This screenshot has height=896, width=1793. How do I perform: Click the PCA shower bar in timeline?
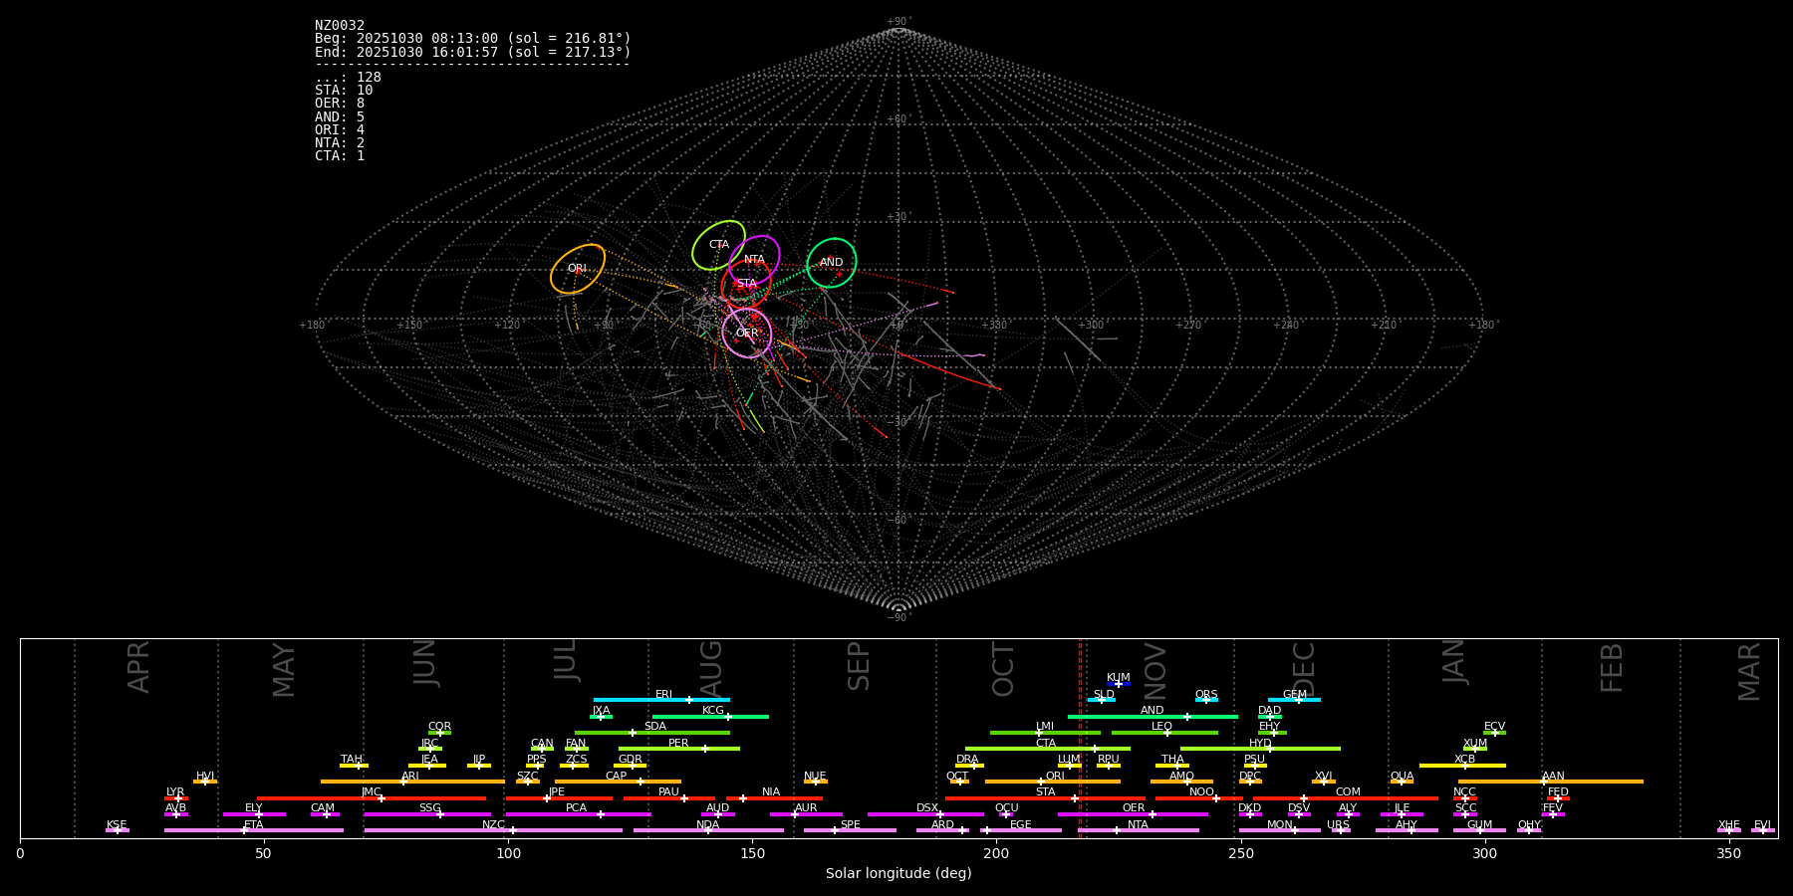point(578,814)
